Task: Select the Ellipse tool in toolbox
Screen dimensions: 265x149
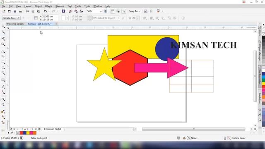Action: pos(3,67)
